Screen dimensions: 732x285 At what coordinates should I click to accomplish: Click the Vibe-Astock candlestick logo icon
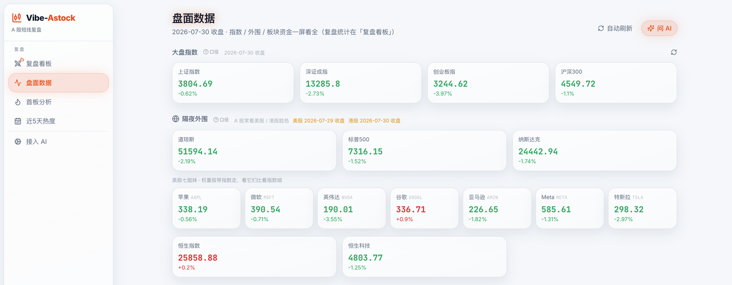click(x=17, y=18)
